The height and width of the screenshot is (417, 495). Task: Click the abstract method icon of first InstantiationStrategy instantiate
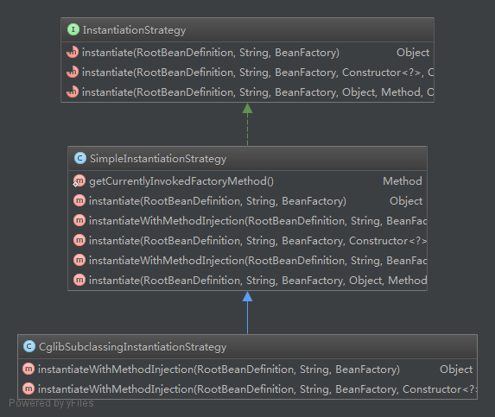(73, 52)
